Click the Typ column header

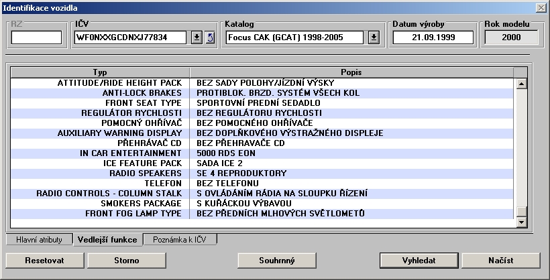click(100, 72)
